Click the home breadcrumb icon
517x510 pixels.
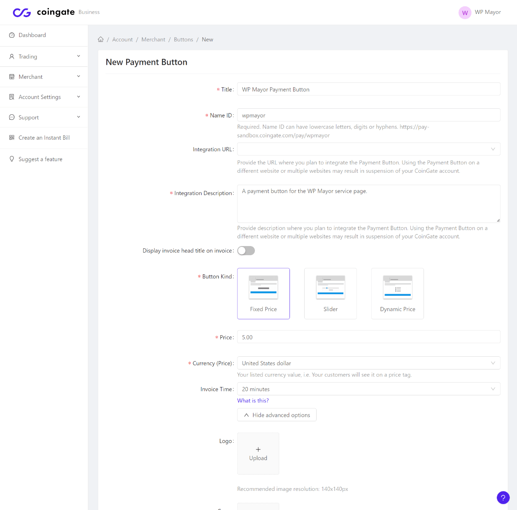(x=101, y=39)
